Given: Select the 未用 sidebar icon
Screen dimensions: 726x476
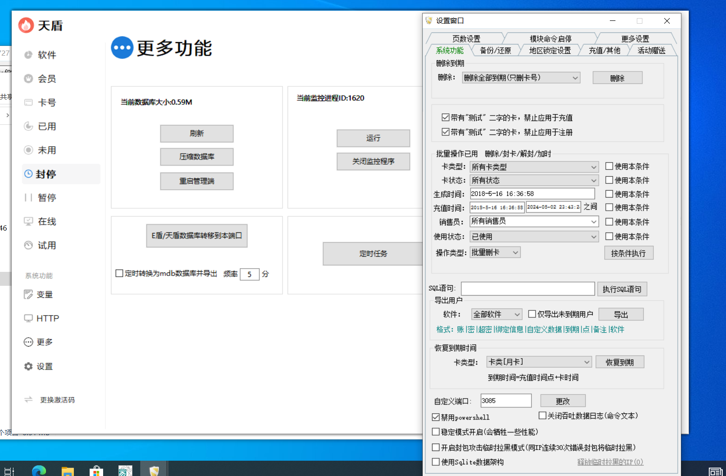Looking at the screenshot, I should 28,150.
